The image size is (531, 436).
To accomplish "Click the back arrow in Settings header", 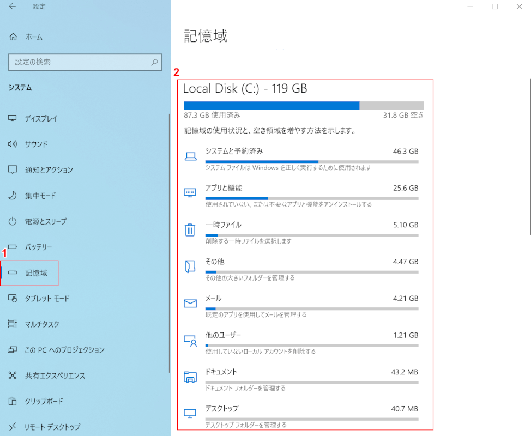I will (x=13, y=7).
